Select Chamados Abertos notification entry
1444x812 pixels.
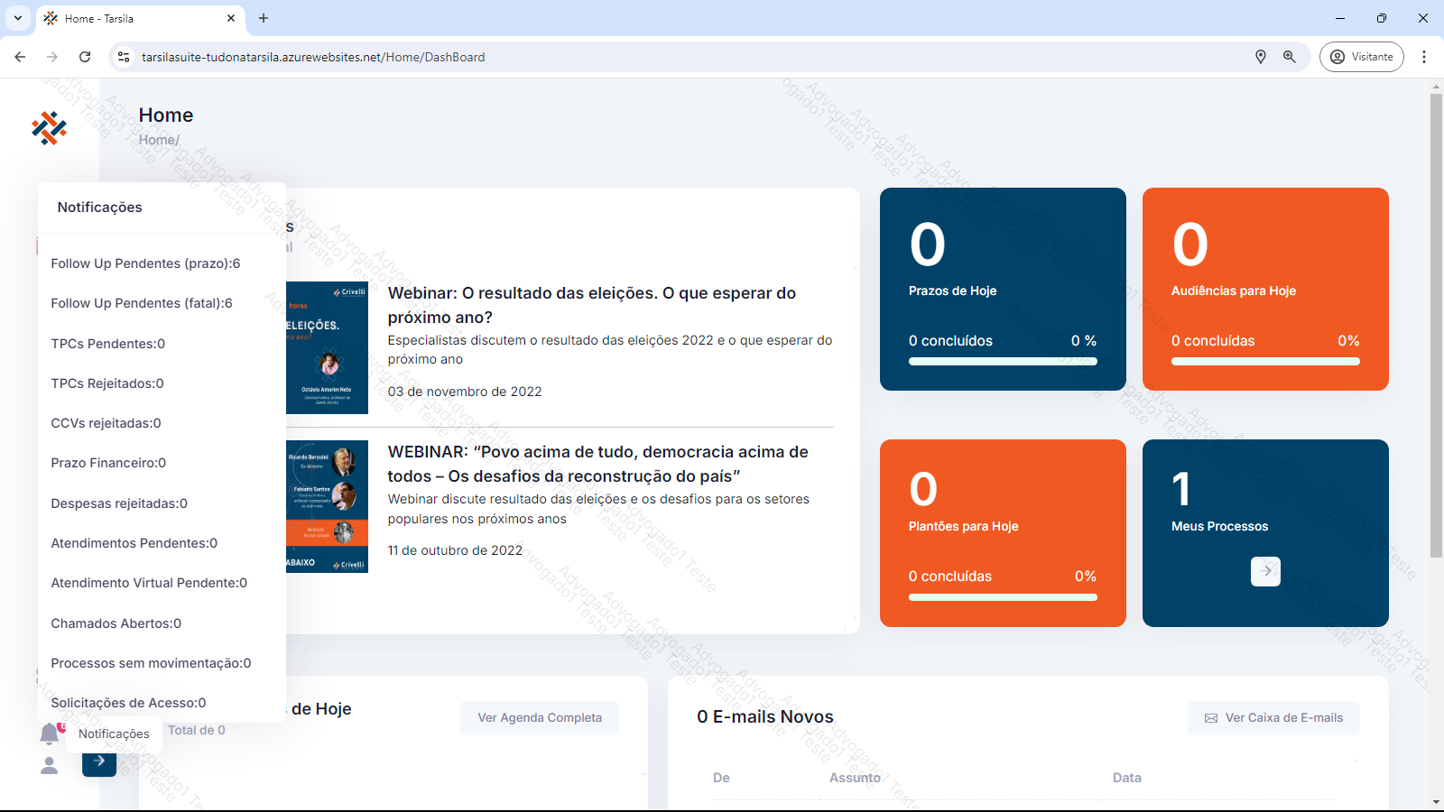[116, 623]
